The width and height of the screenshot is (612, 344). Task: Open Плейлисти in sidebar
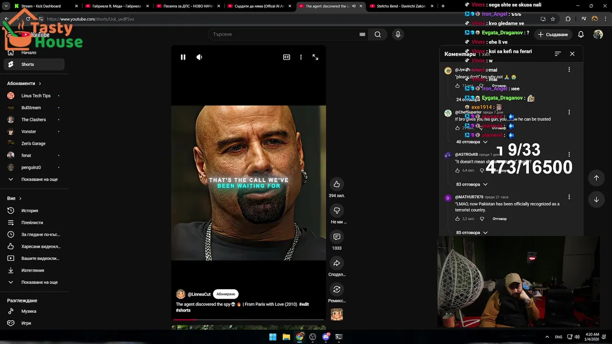(x=33, y=223)
